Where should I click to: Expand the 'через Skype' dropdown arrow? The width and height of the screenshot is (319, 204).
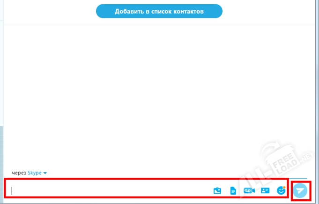coord(45,173)
